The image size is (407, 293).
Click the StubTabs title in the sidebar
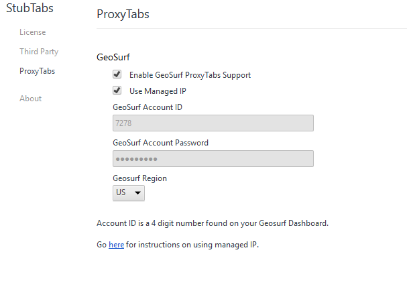(30, 9)
